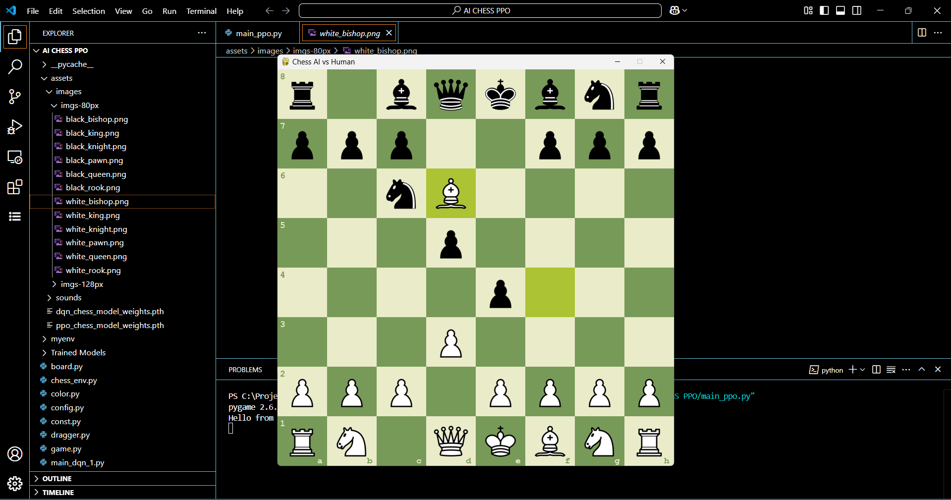
Task: Open the Extensions view
Action: point(15,187)
